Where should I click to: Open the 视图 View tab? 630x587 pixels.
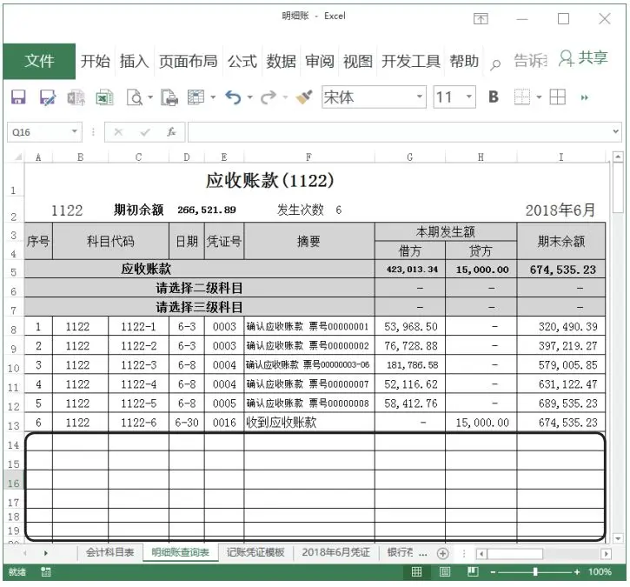[x=358, y=62]
